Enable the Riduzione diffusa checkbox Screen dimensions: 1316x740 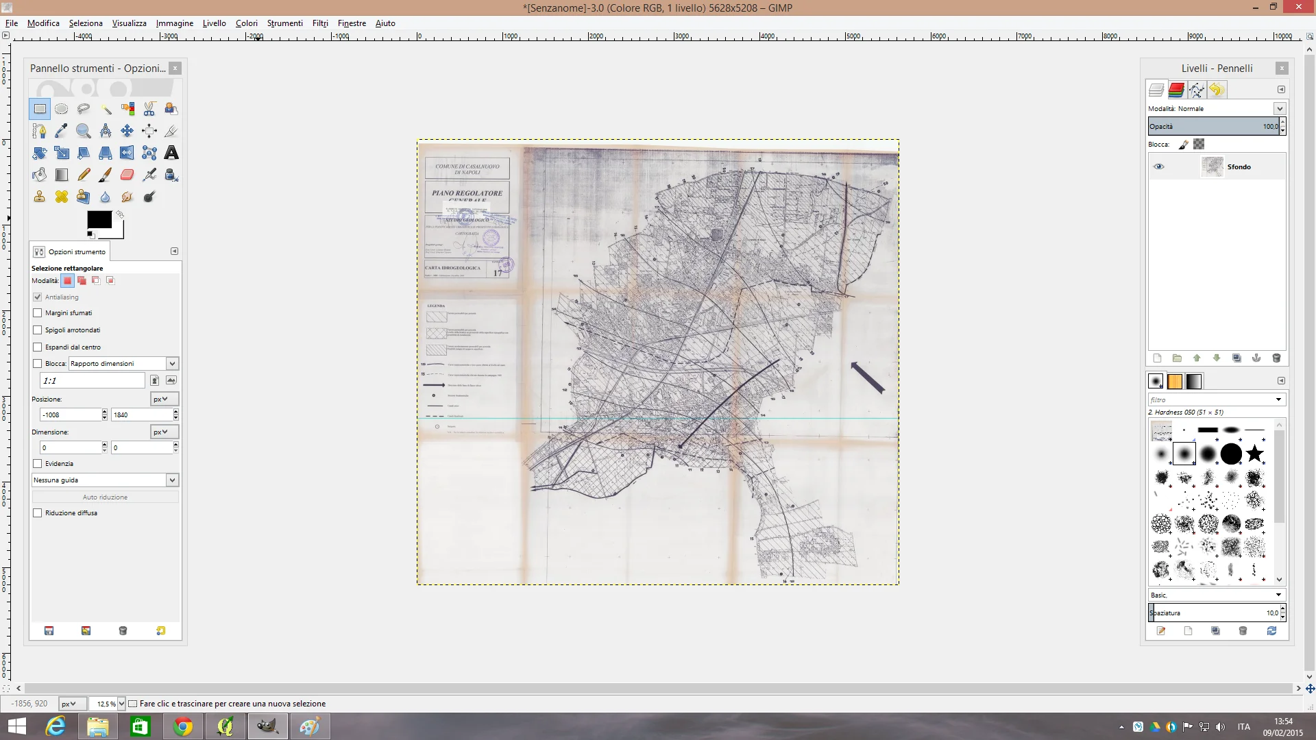(38, 513)
